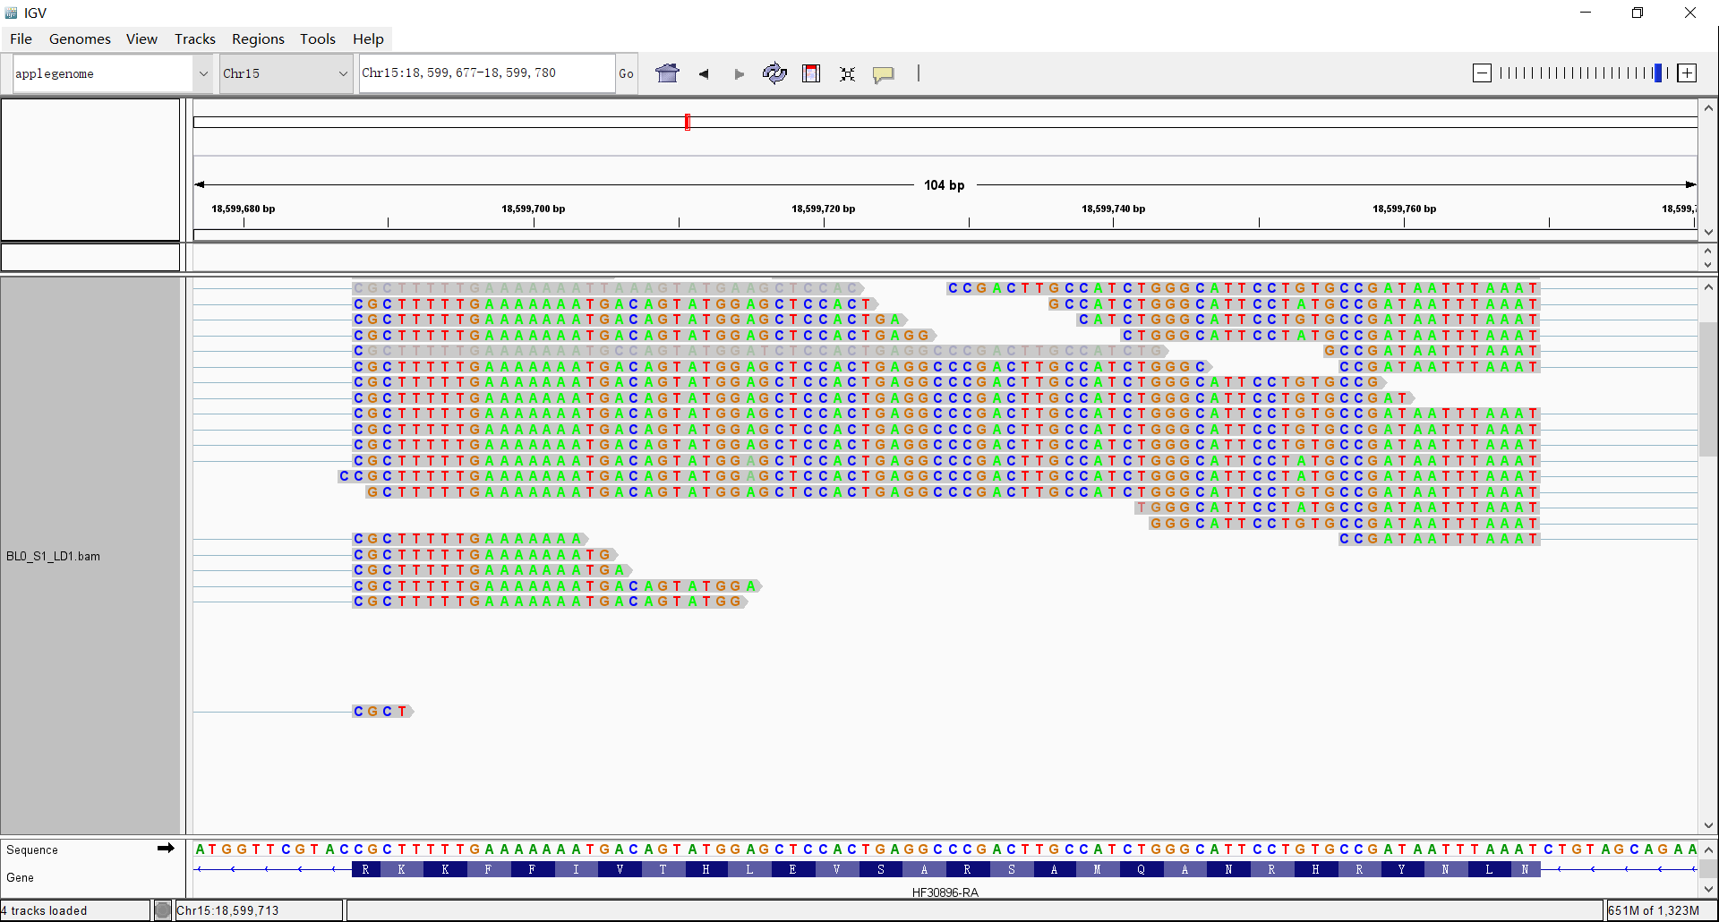Viewport: 1719px width, 922px height.
Task: Click scroll-up arrow of the Sequence/Gene panel
Action: 1708,849
